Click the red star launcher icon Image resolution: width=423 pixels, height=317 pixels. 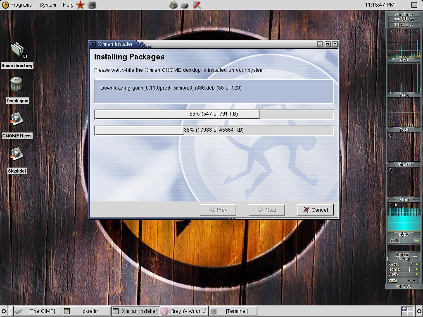click(81, 5)
